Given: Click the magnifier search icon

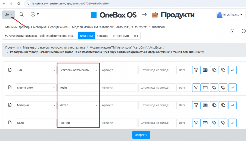Looking at the screenshot, I should 22,14.
